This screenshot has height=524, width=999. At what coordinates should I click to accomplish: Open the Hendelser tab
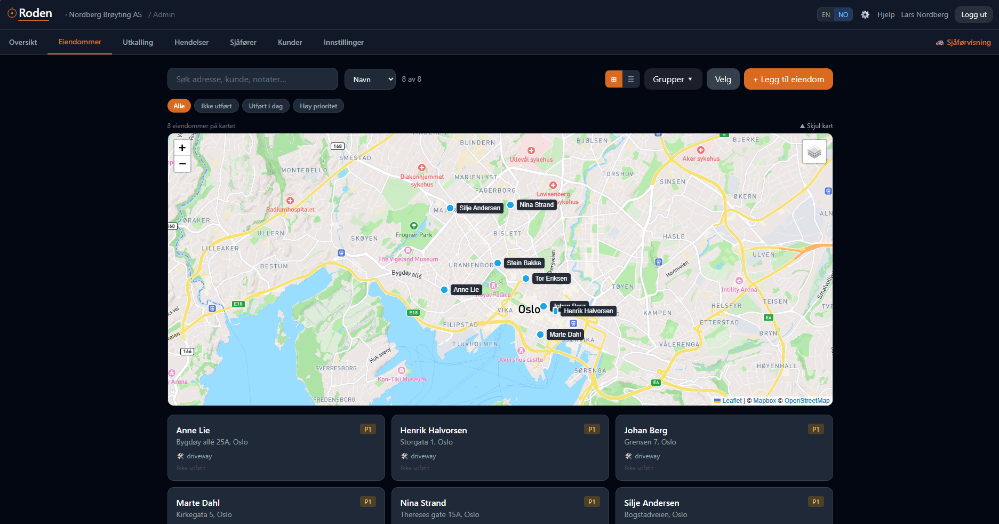pyautogui.click(x=191, y=42)
